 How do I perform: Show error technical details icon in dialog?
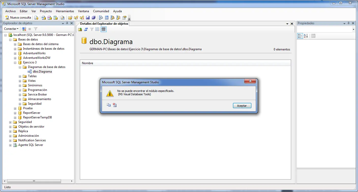click(x=115, y=105)
